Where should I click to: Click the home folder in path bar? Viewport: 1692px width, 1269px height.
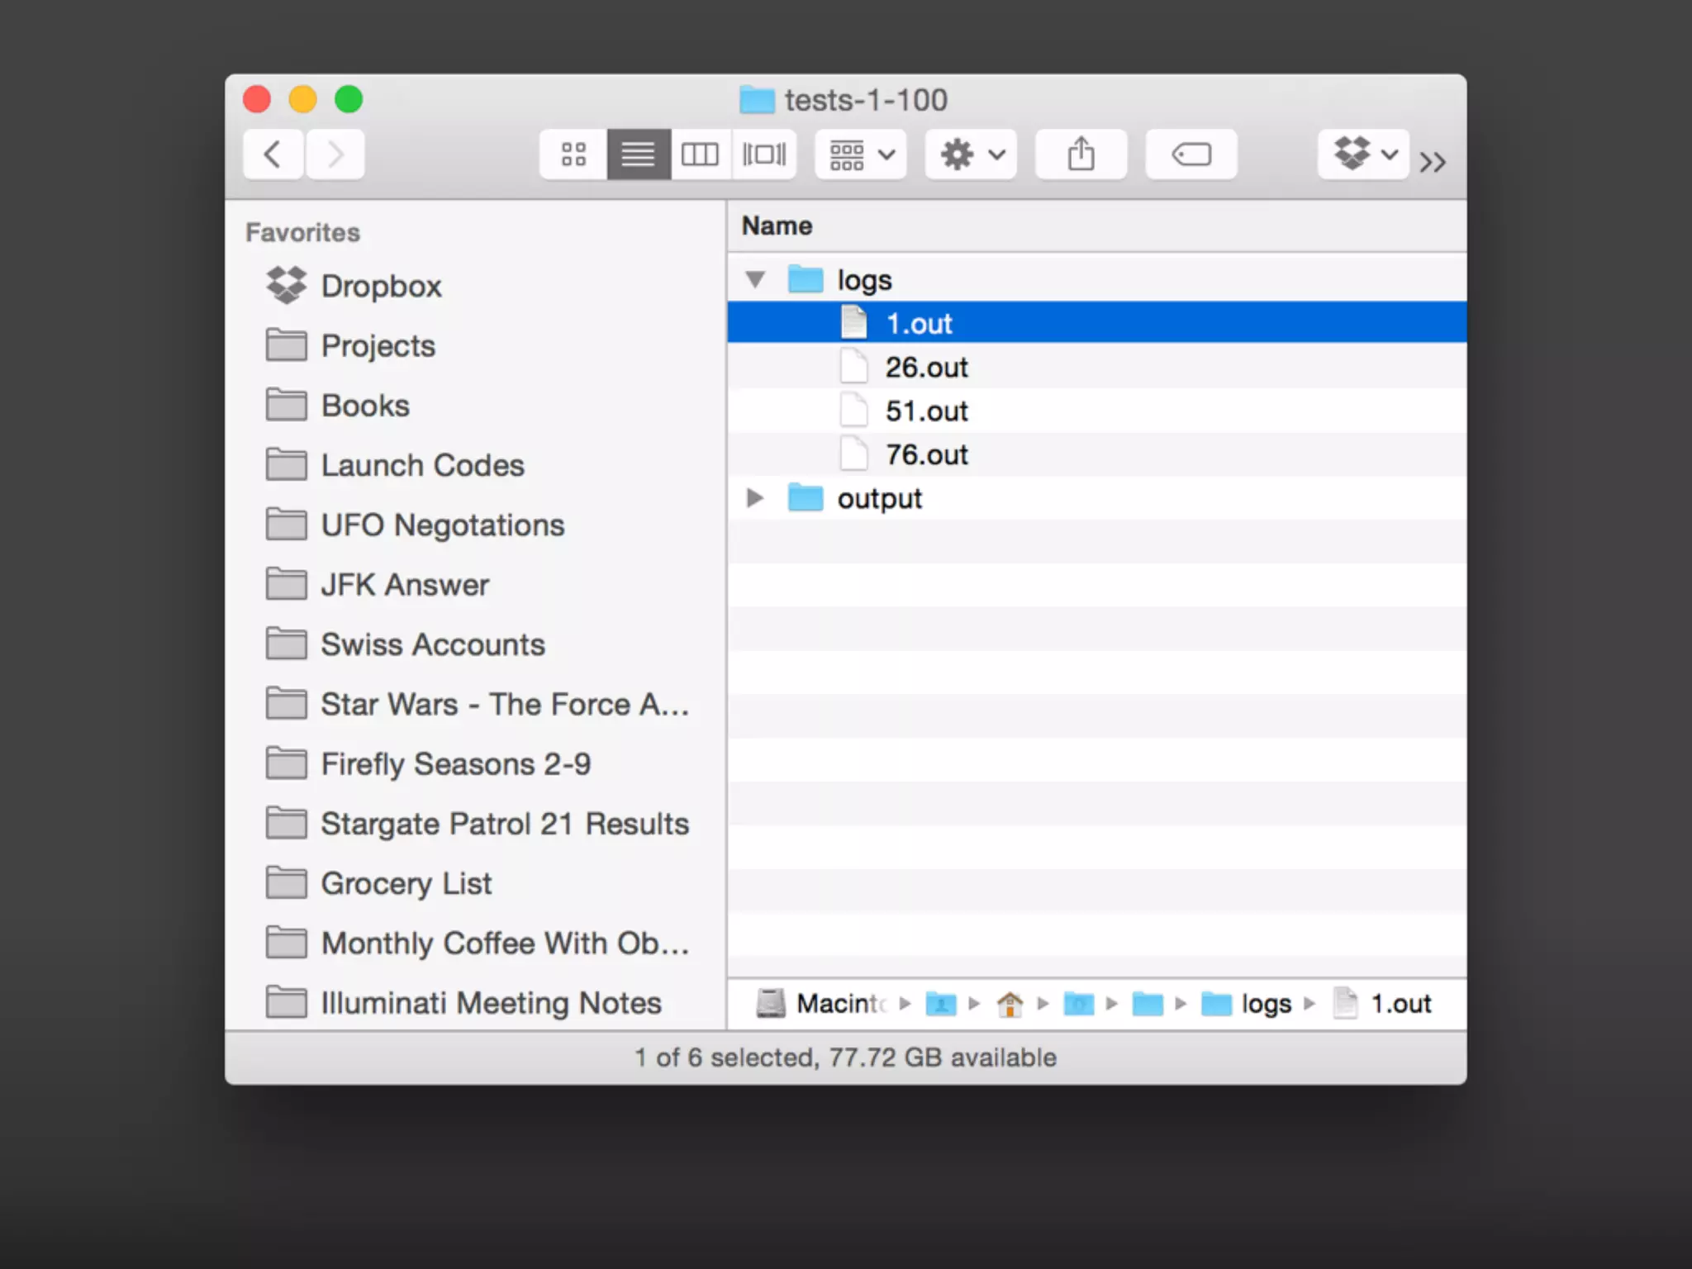click(x=1010, y=1004)
